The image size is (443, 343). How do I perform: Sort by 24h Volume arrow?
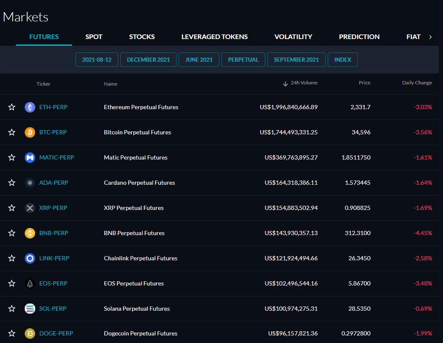click(285, 84)
